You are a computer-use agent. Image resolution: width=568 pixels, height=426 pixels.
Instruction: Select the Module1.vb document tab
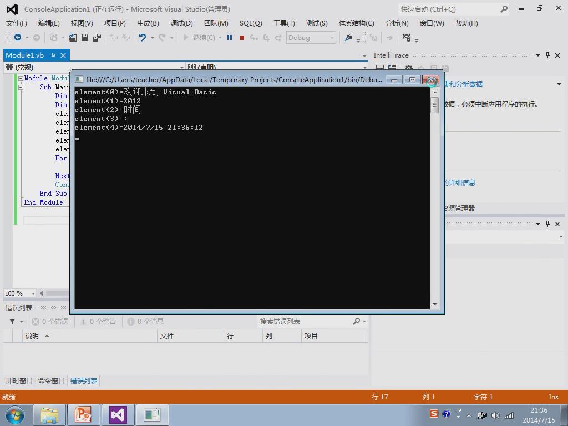[24, 55]
